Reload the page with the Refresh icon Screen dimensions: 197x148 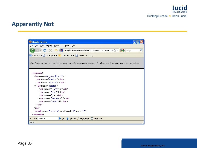(x=45, y=50)
